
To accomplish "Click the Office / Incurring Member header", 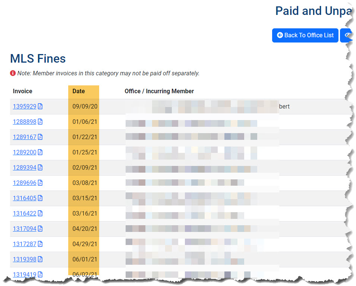I will point(159,91).
